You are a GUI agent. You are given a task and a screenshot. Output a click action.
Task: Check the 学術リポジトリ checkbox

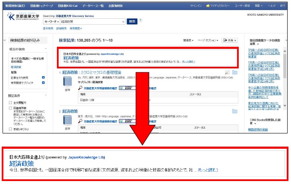pos(10,129)
